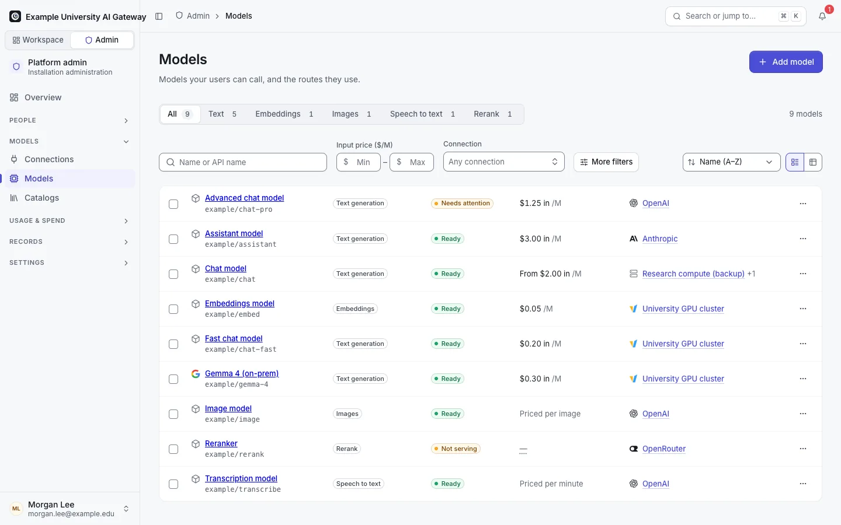Select the Assistant model checkbox

(x=173, y=239)
